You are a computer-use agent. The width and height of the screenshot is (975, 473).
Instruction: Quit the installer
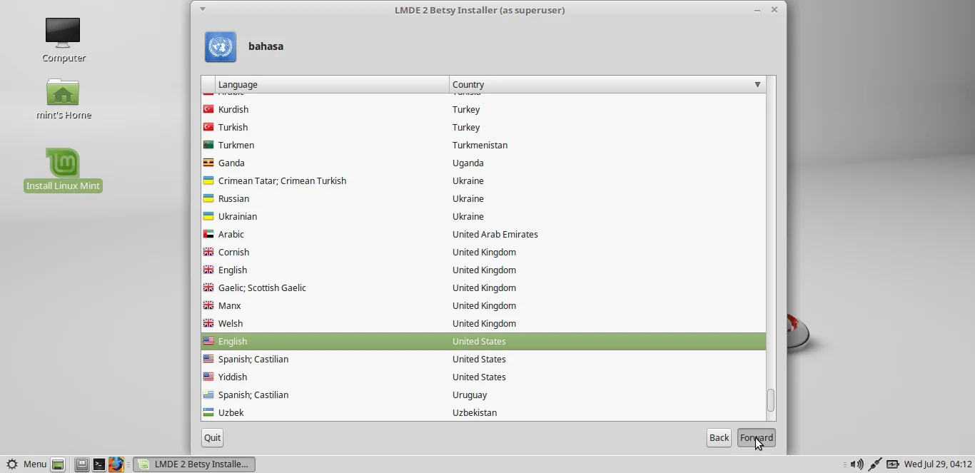212,437
